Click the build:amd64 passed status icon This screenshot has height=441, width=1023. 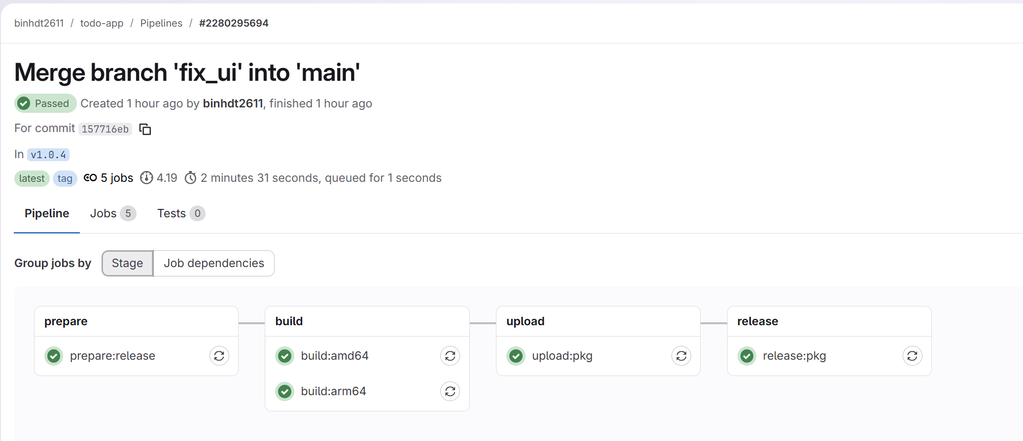pyautogui.click(x=285, y=356)
